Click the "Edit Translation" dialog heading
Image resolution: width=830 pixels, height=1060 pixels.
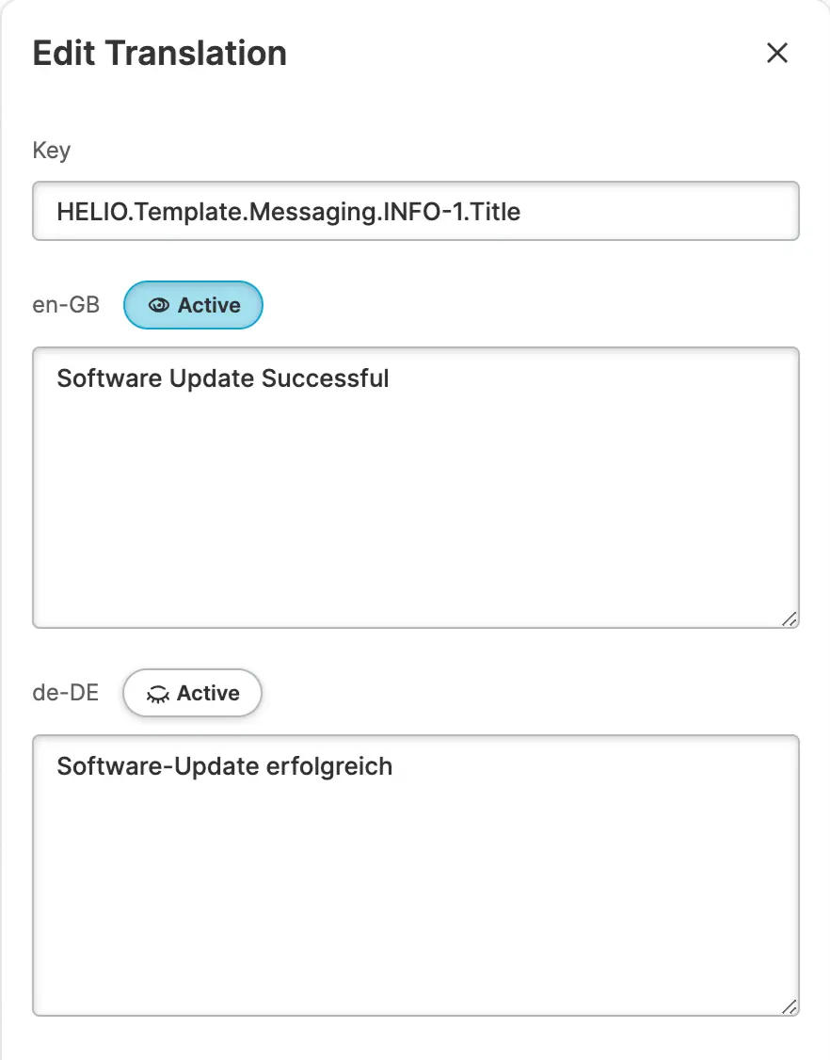pyautogui.click(x=160, y=53)
